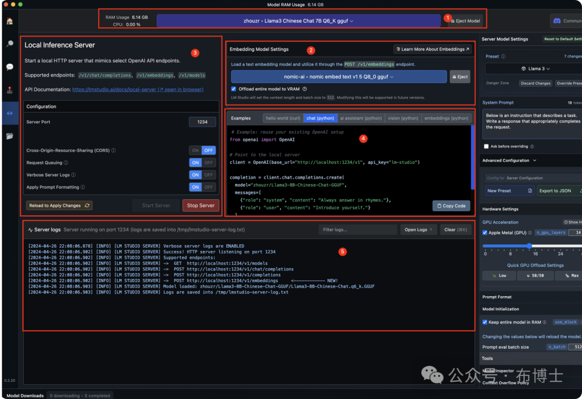Click the Server Port input field
The image size is (582, 399).
click(x=202, y=122)
